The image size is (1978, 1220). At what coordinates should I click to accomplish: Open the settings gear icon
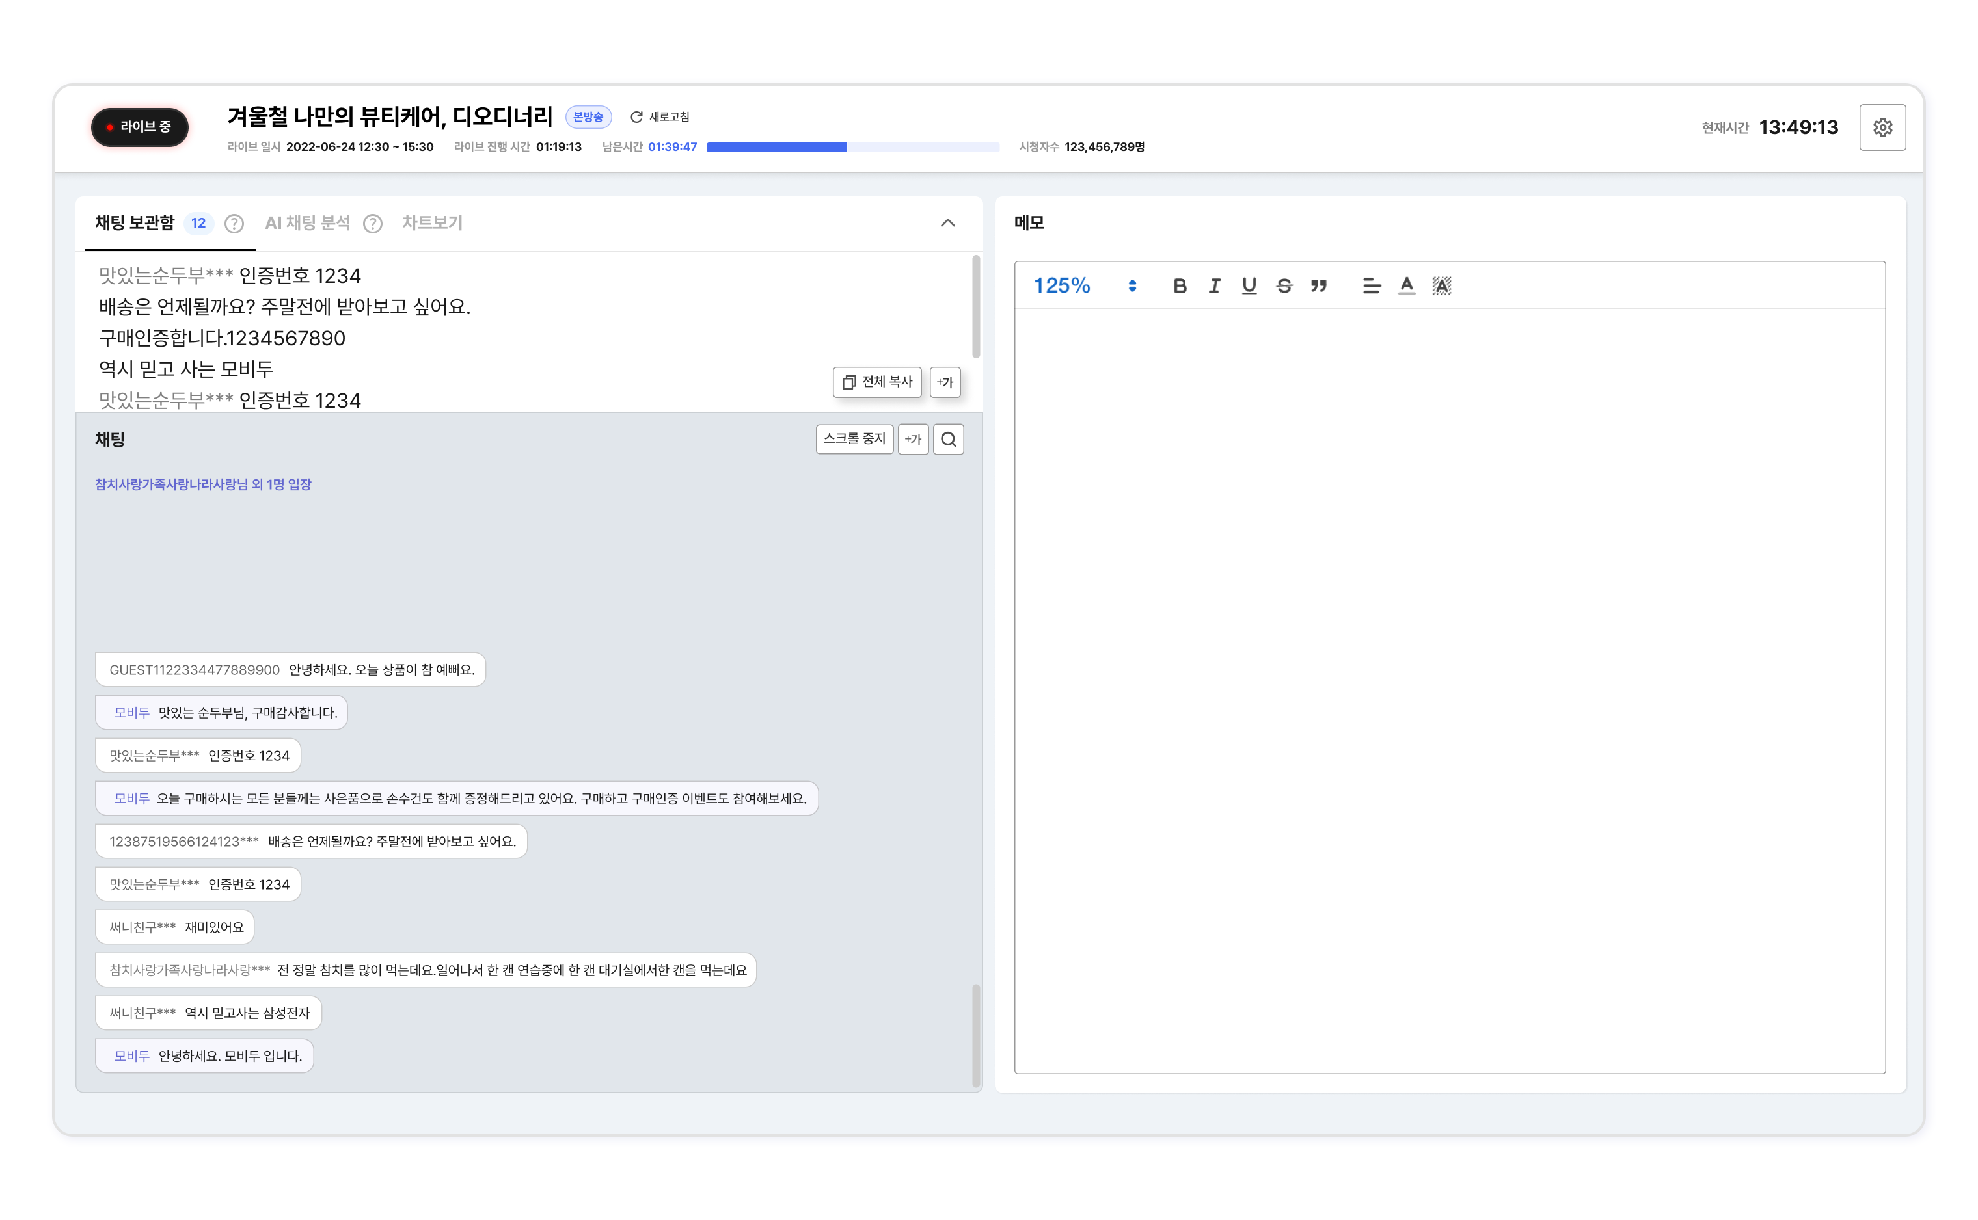point(1882,127)
